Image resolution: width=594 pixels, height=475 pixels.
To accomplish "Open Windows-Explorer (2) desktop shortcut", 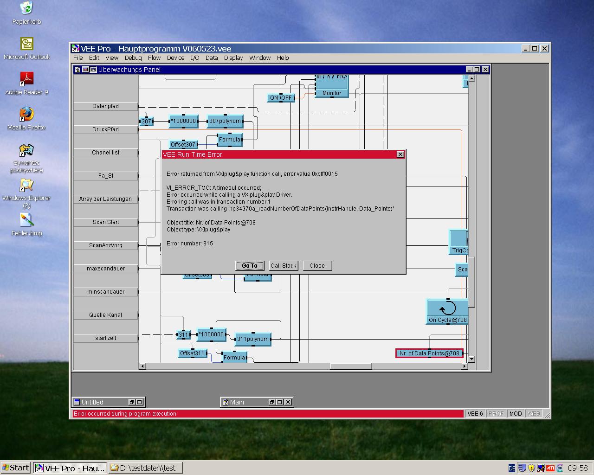I will (x=27, y=186).
